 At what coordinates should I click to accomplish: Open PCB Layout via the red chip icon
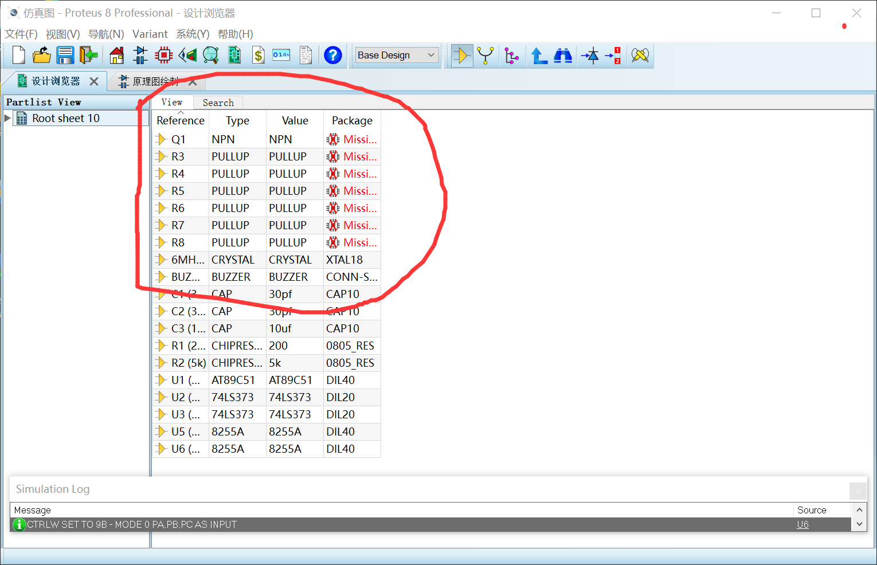[x=164, y=55]
